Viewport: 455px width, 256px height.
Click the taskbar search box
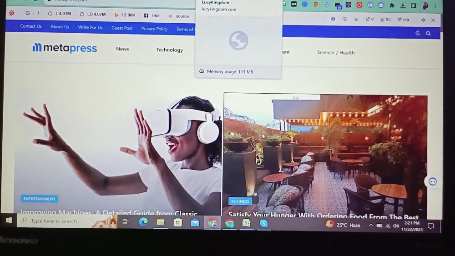click(67, 221)
